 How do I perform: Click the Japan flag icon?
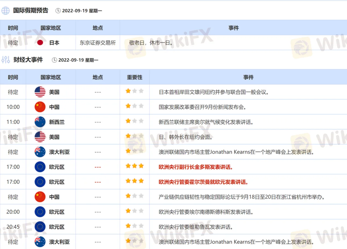tap(40, 43)
